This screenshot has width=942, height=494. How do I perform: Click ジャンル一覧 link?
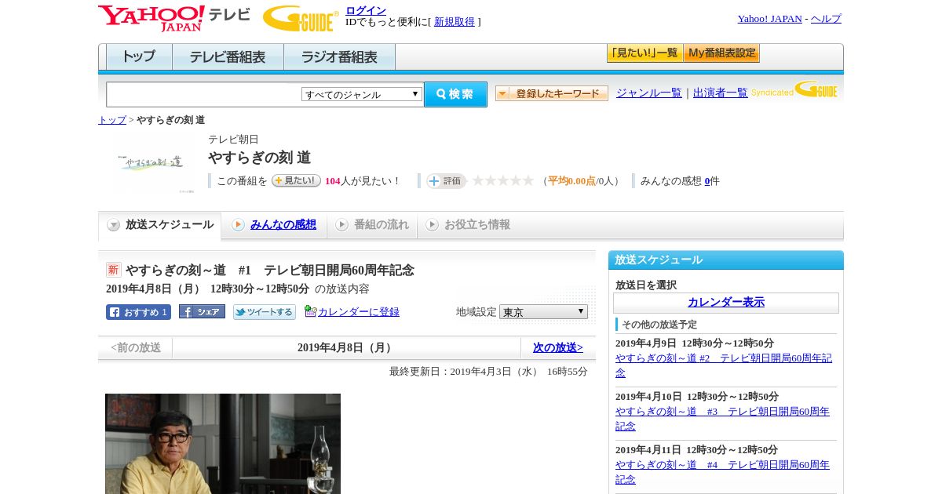point(649,93)
